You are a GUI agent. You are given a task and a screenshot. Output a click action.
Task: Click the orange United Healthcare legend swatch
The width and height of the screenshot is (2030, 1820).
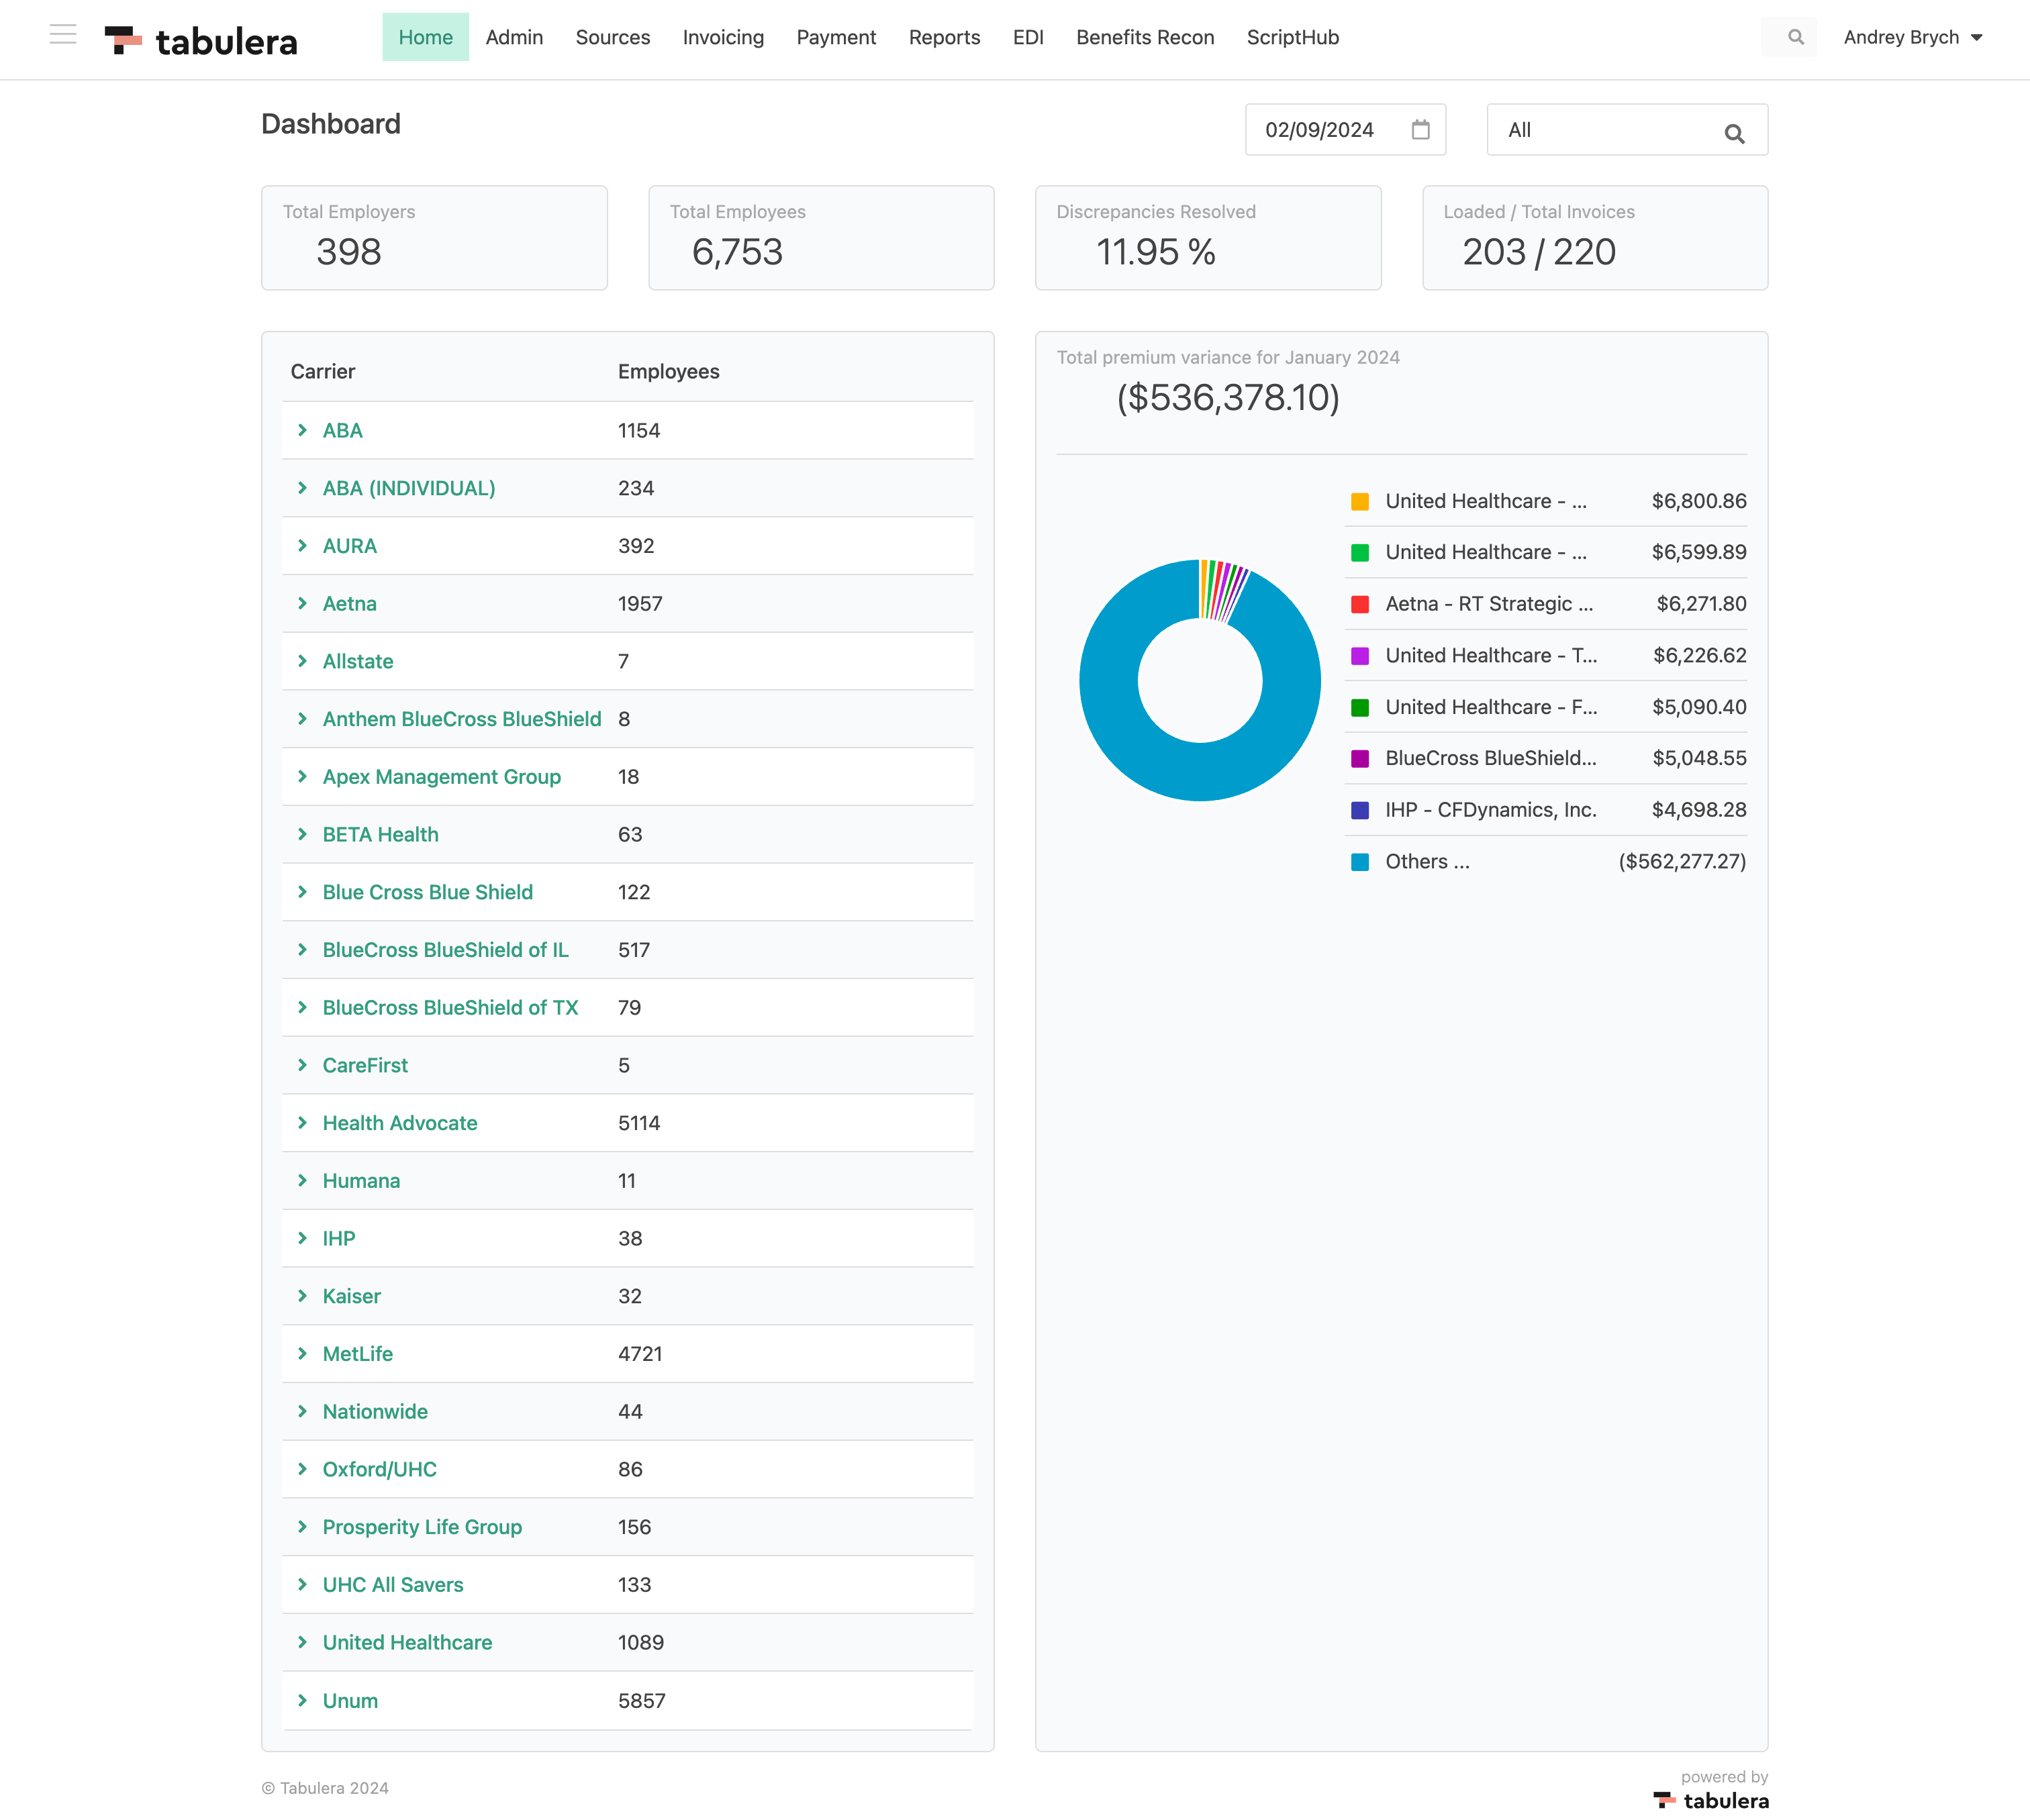click(1359, 502)
